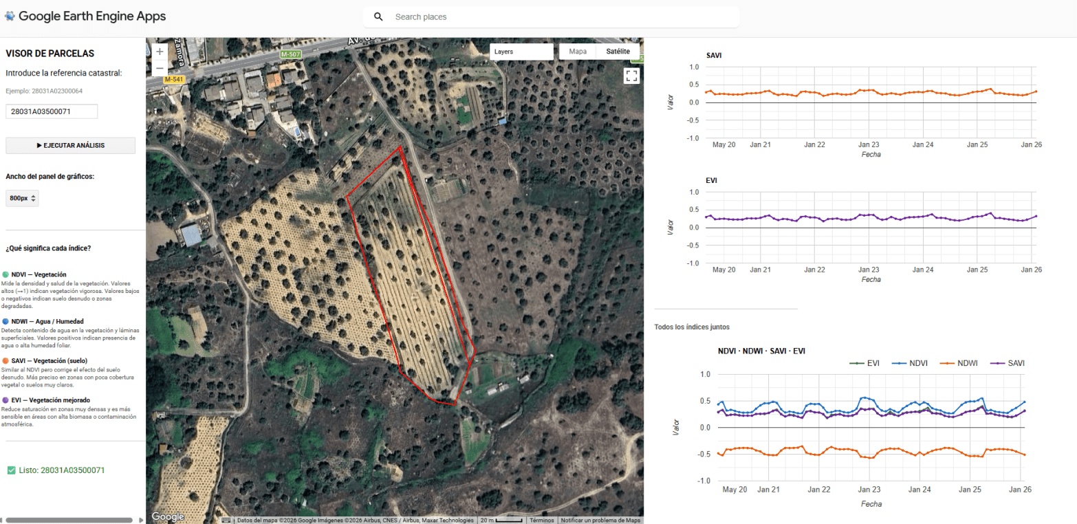Expand the Layers panel on the map

click(x=521, y=52)
